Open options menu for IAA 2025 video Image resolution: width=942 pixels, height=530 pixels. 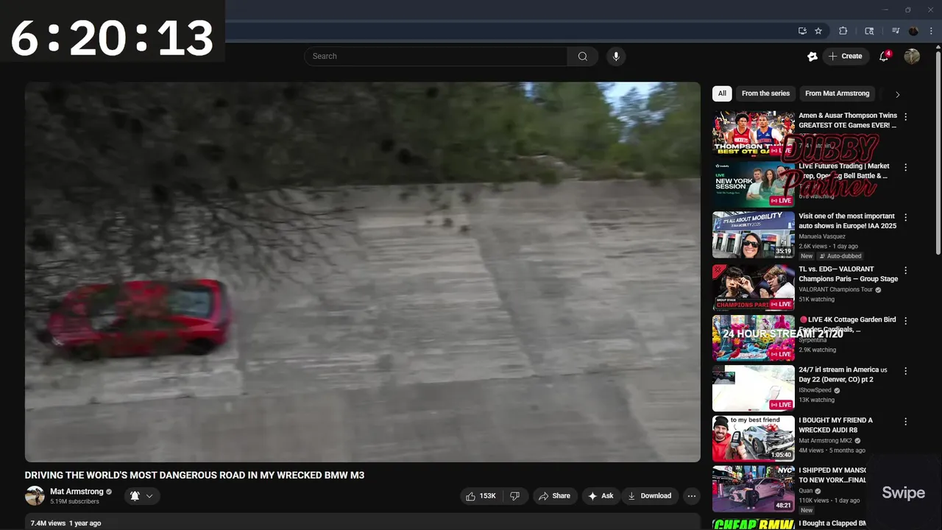905,218
